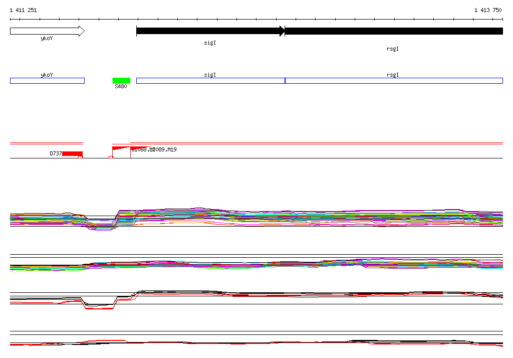This screenshot has height=358, width=513.
Task: Click the ykoY label under white arrow
Action: (47, 38)
